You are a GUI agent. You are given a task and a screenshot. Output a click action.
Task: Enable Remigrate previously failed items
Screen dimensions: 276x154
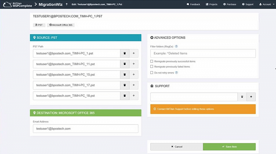(151, 66)
